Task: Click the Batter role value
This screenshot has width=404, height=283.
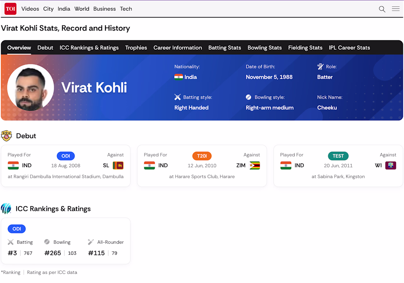Action: (x=325, y=77)
